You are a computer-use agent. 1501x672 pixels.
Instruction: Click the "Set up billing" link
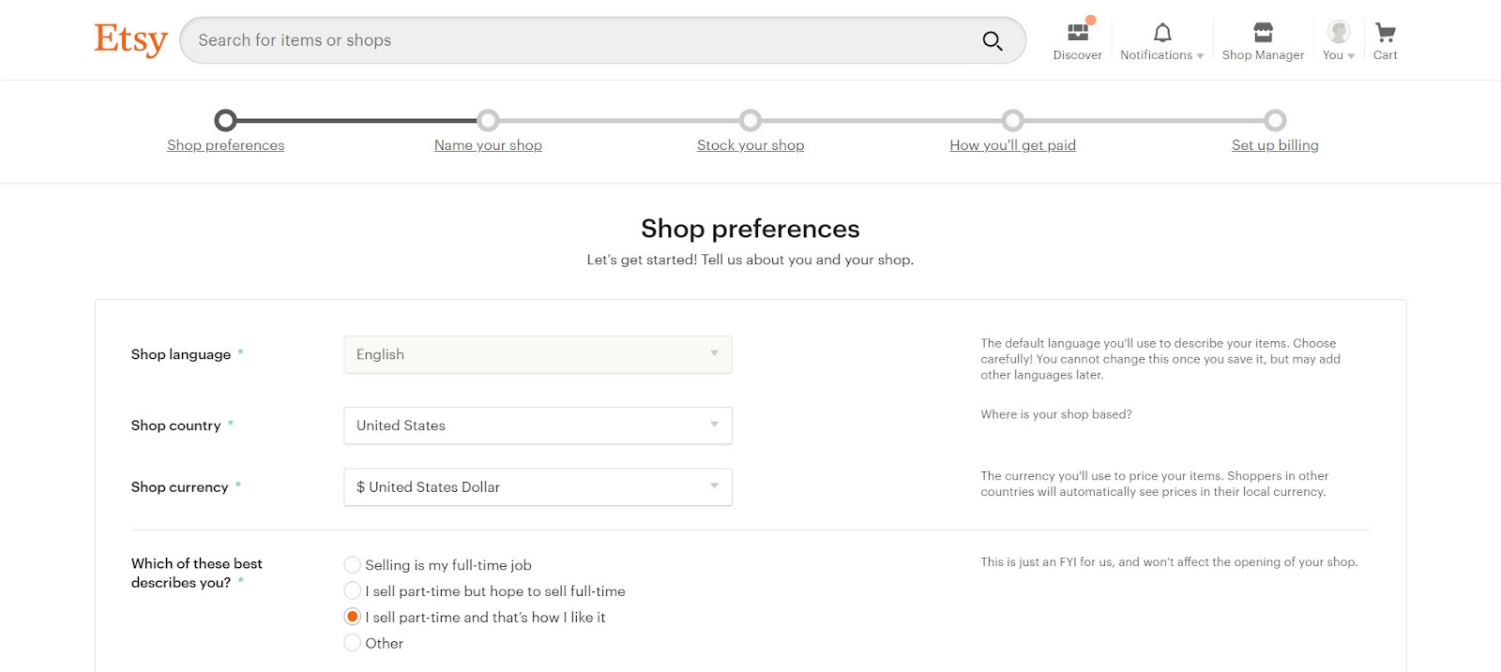pos(1275,145)
